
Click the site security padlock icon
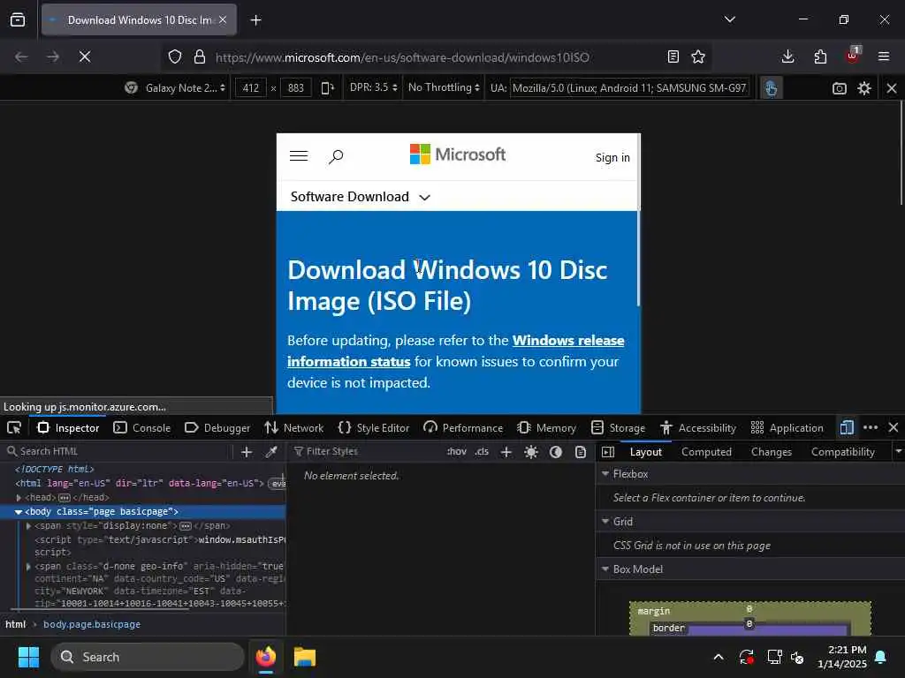(200, 56)
